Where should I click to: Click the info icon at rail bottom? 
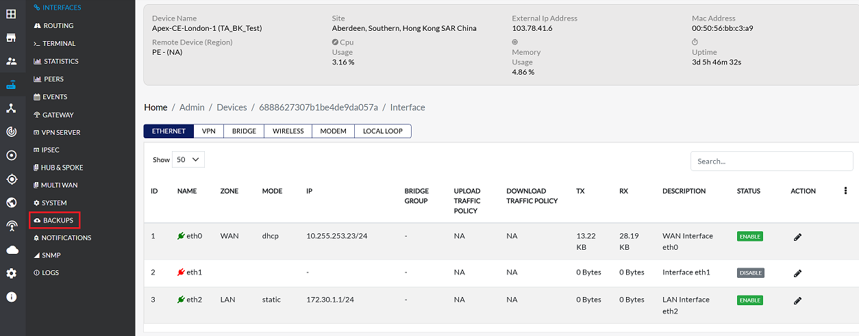coord(12,297)
